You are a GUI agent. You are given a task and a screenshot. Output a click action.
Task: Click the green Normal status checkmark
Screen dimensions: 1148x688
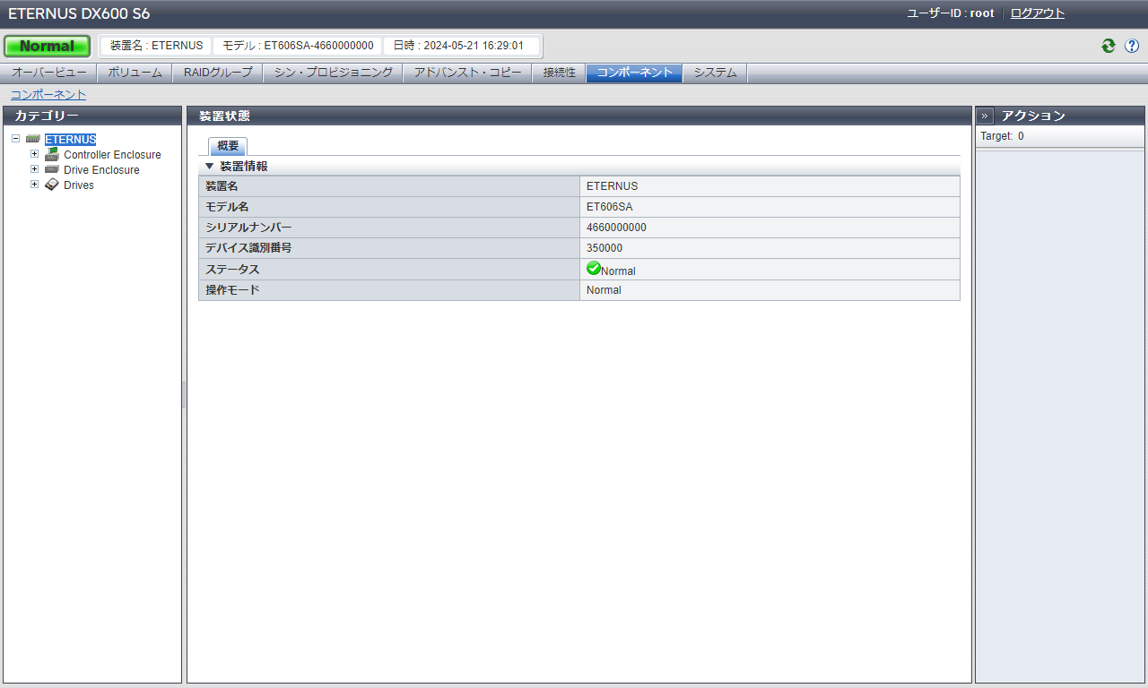pos(593,269)
